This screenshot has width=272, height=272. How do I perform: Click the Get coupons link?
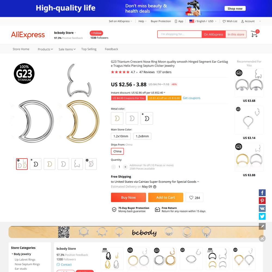[x=191, y=98]
